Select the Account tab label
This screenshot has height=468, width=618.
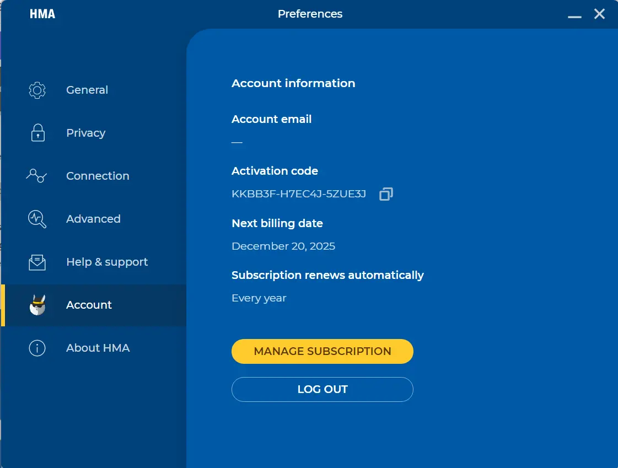click(89, 305)
